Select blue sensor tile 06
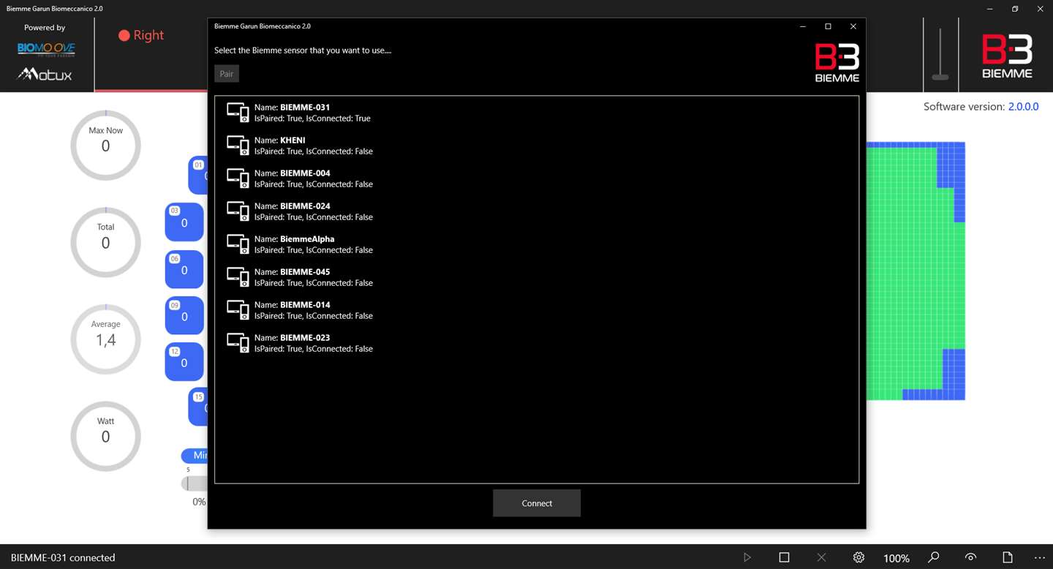This screenshot has width=1053, height=569. pyautogui.click(x=184, y=269)
